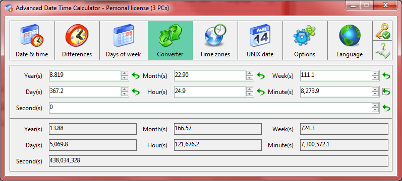Open help with the question mark icon
This screenshot has width=402, height=181.
382,50
